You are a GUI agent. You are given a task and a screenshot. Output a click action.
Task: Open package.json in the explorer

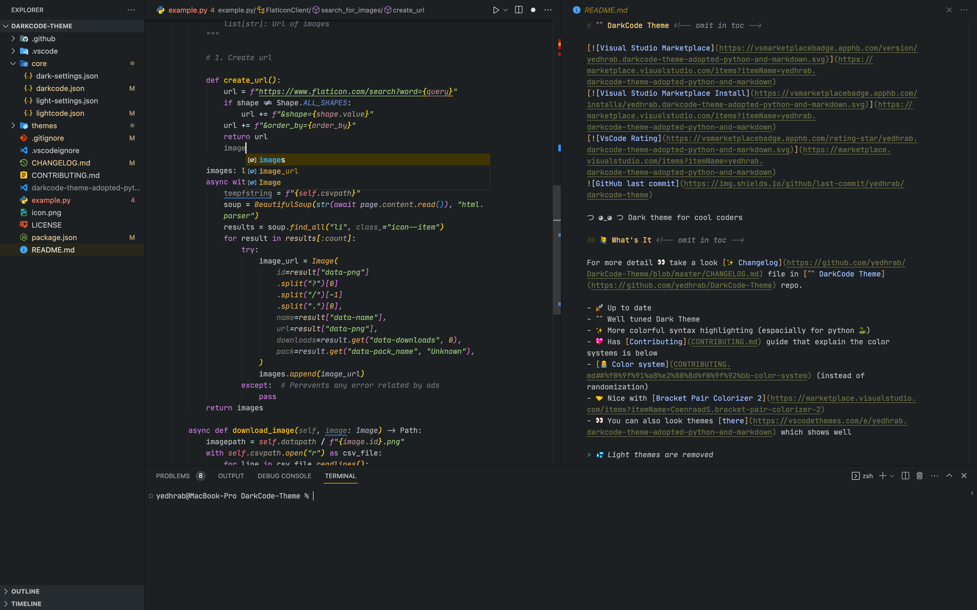(x=54, y=237)
